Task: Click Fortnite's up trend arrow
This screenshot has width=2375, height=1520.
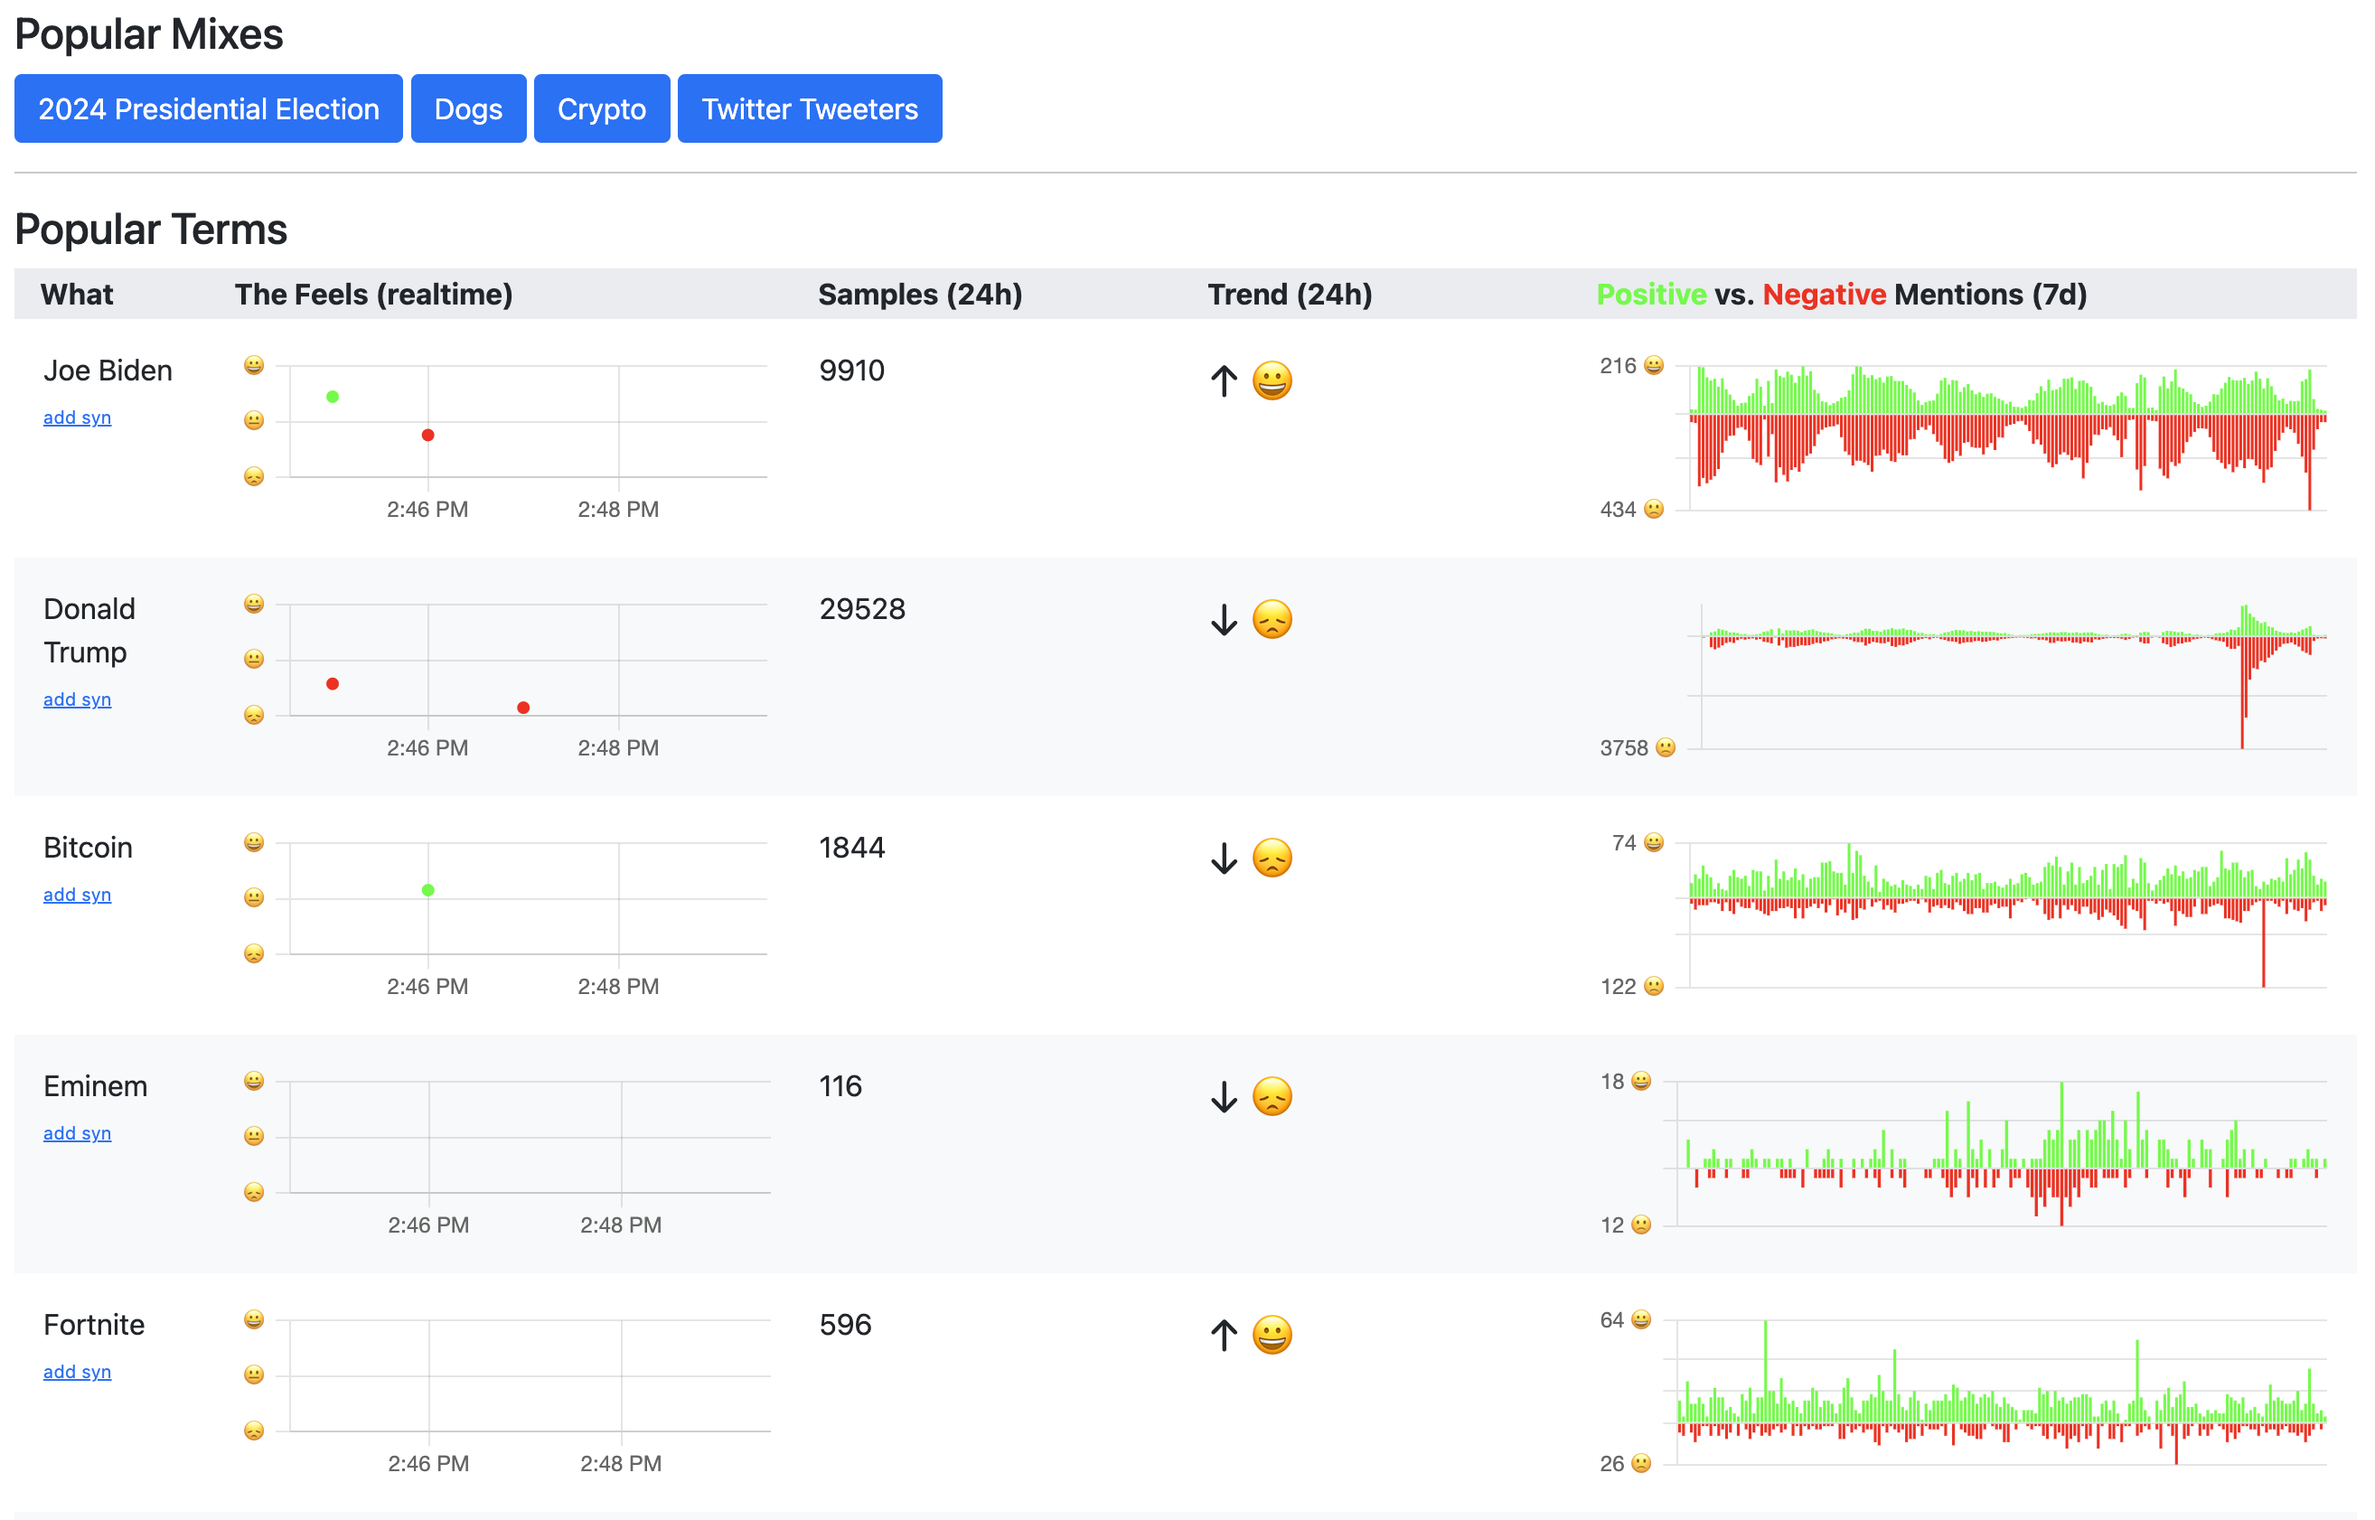Action: [x=1224, y=1337]
